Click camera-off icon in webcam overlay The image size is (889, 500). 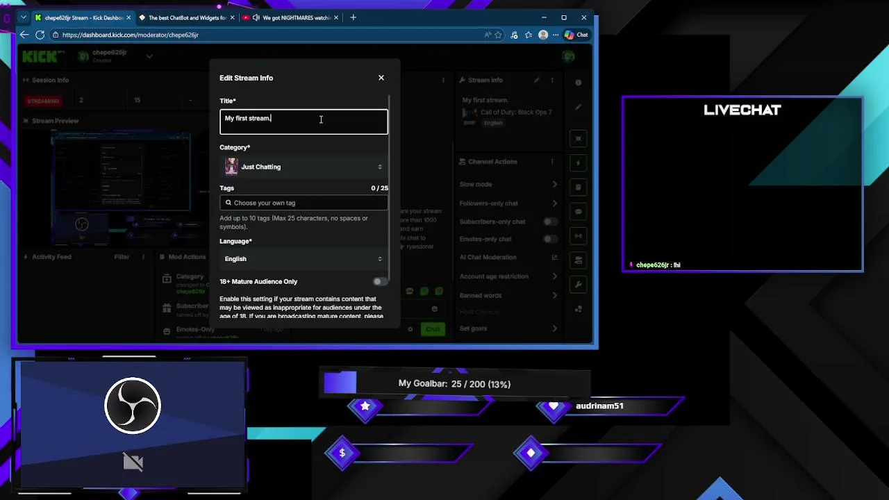[133, 462]
